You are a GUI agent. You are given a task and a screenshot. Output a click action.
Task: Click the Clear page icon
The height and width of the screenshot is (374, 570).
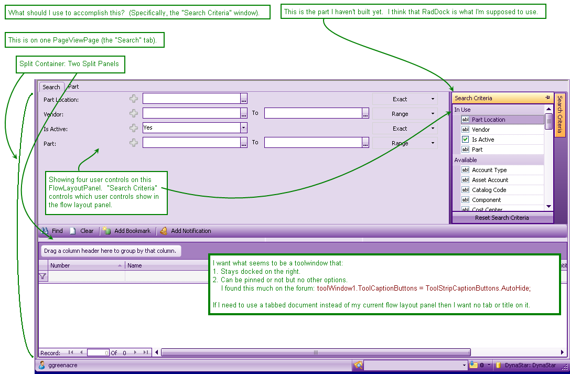(x=73, y=231)
